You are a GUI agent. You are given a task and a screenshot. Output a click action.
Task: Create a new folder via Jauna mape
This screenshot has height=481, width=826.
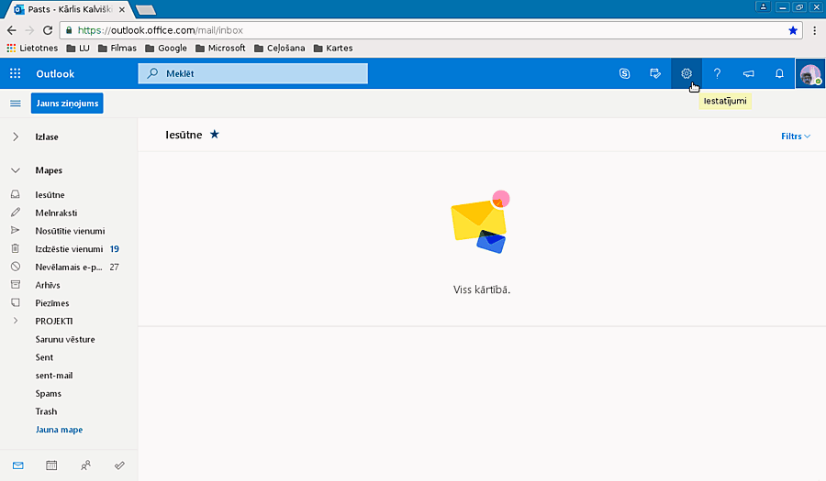pos(59,430)
